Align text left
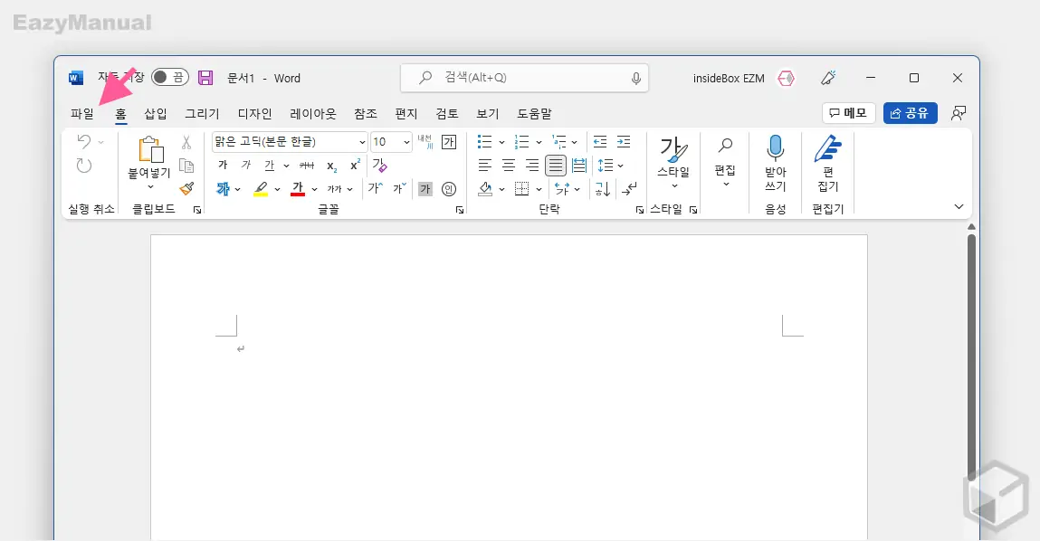 click(x=485, y=165)
